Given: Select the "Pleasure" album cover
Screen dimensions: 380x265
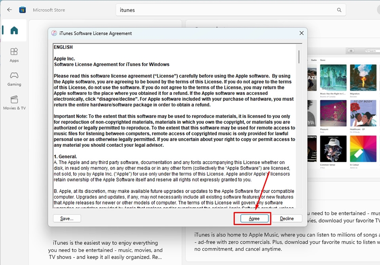Looking at the screenshot, I should (333, 114).
